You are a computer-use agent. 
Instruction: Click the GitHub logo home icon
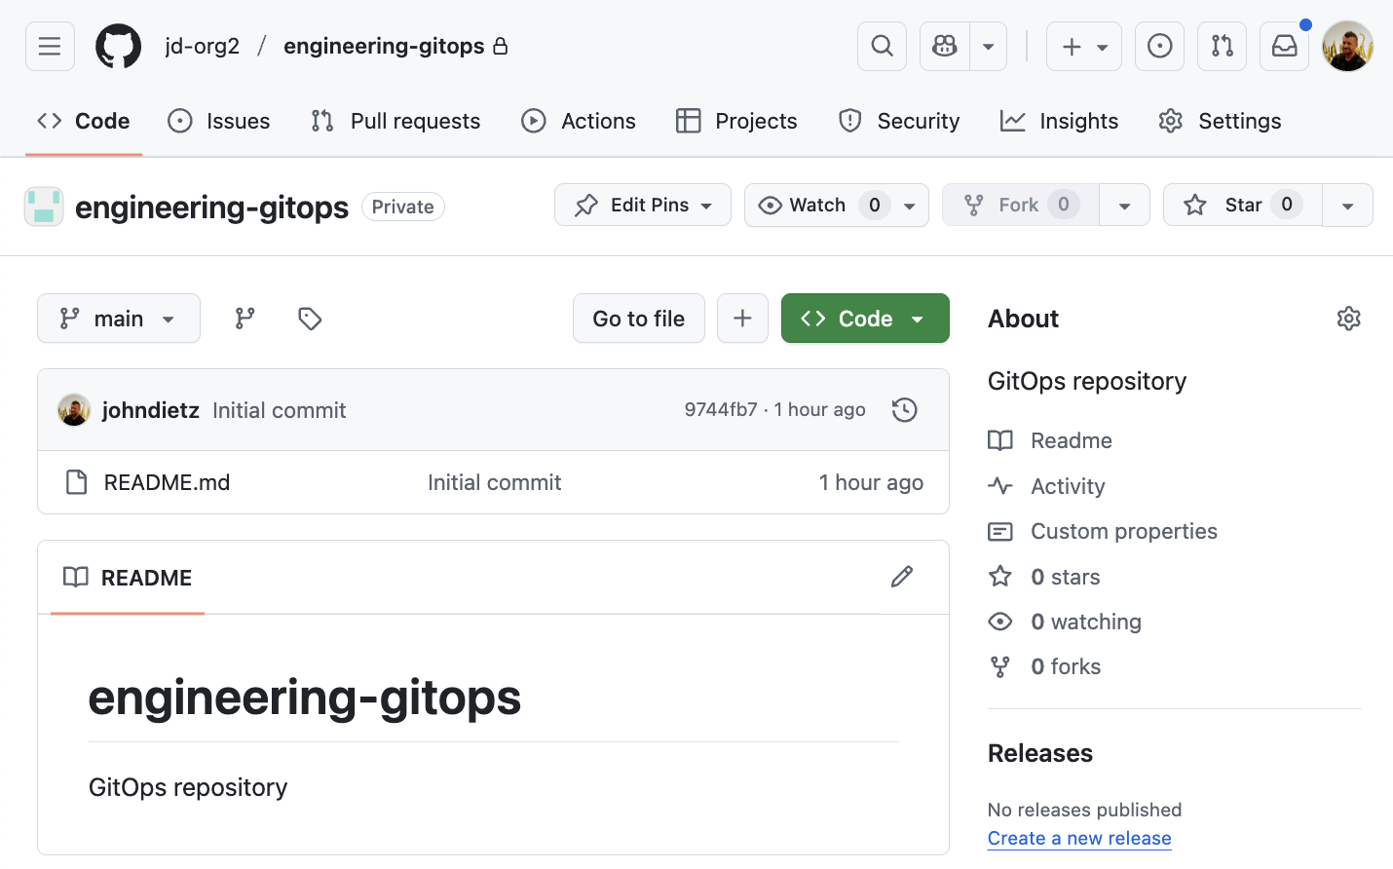118,46
